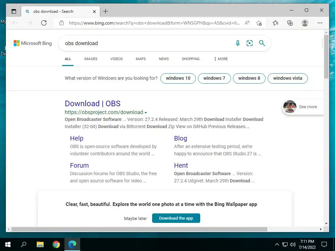335x251 pixels.
Task: Close the obs download search tab
Action: 94,11
